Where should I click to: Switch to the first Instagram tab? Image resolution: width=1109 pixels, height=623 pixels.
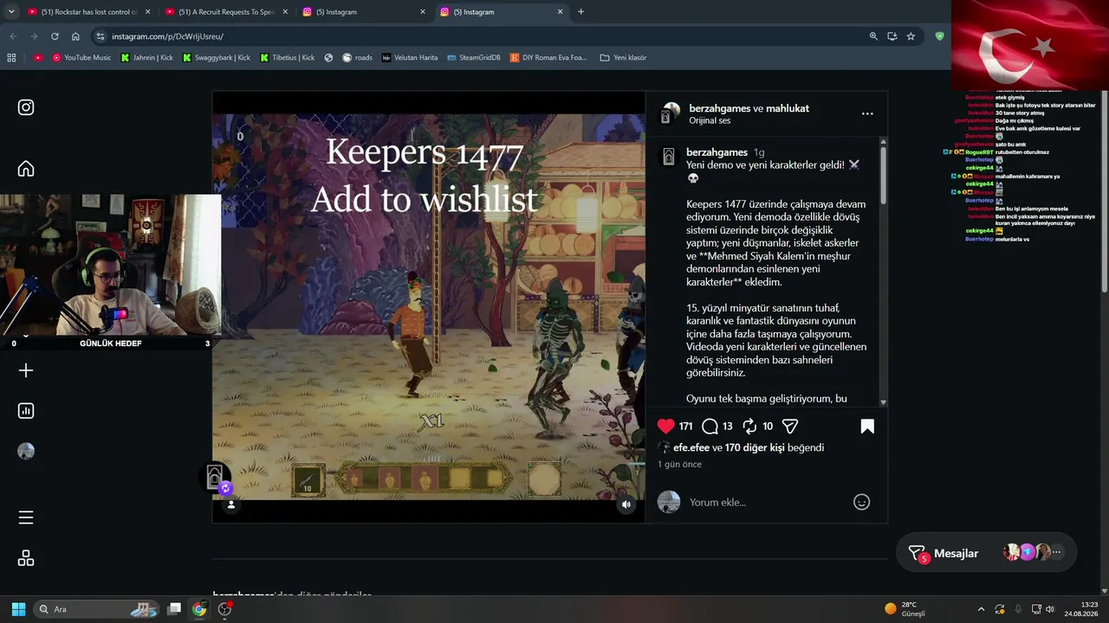click(x=364, y=12)
